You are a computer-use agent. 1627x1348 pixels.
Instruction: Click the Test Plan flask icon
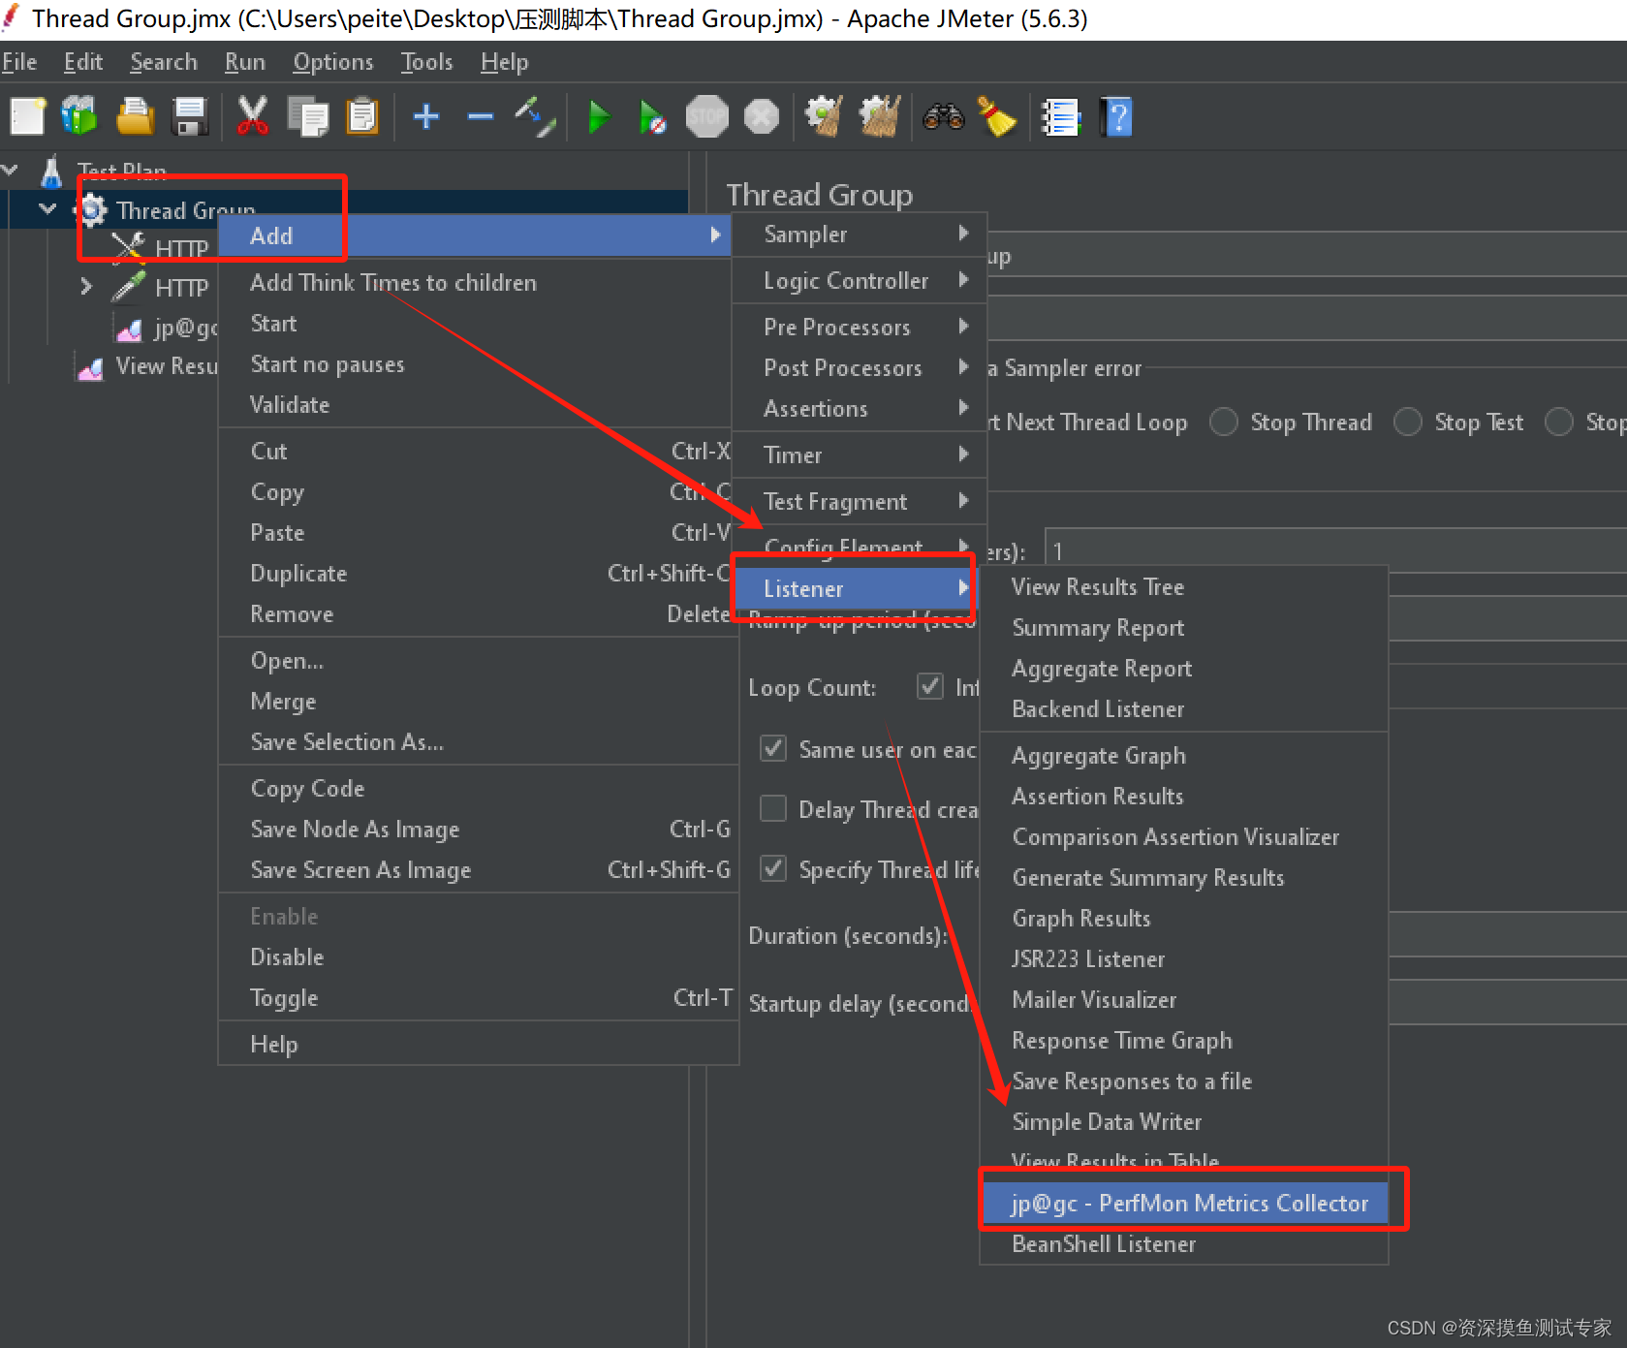pyautogui.click(x=51, y=172)
